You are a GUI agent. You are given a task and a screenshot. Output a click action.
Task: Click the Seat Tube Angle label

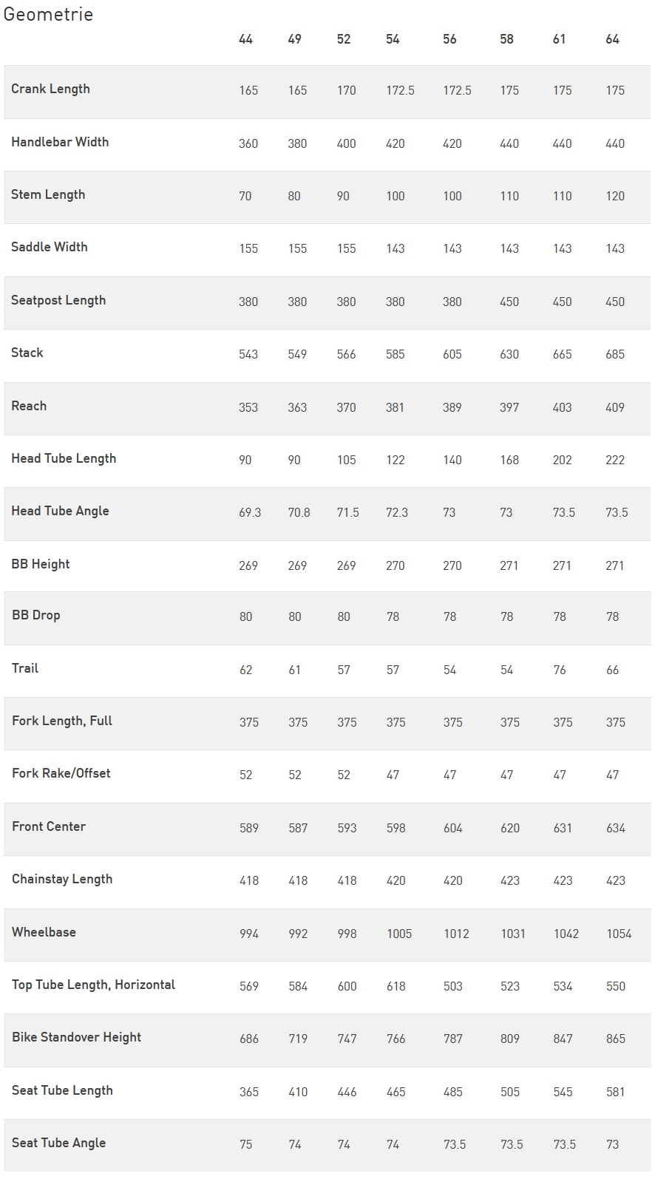click(58, 1143)
